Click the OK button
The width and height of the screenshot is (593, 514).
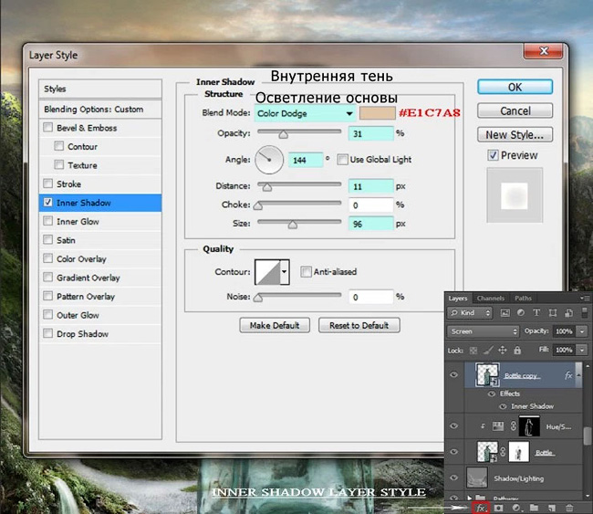pos(515,87)
